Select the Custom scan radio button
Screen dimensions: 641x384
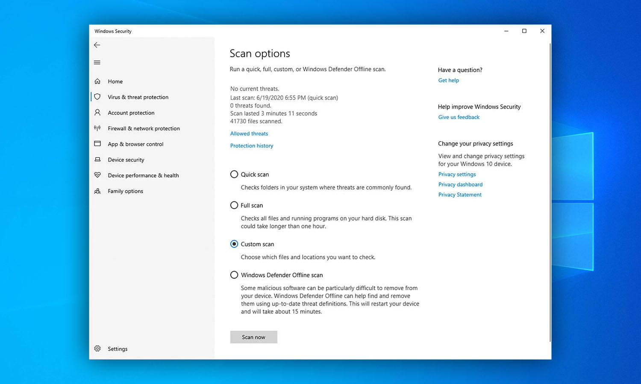click(x=234, y=244)
